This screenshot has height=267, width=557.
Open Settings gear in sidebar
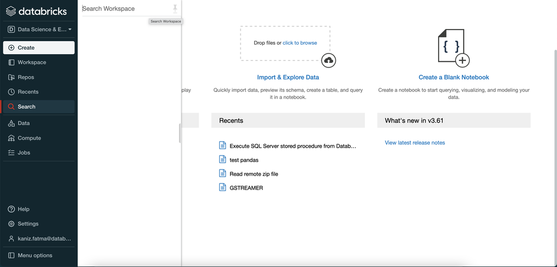click(11, 224)
